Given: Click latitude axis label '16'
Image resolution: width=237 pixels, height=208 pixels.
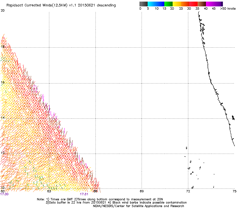Looking at the screenshot, I should [x=3, y=82].
